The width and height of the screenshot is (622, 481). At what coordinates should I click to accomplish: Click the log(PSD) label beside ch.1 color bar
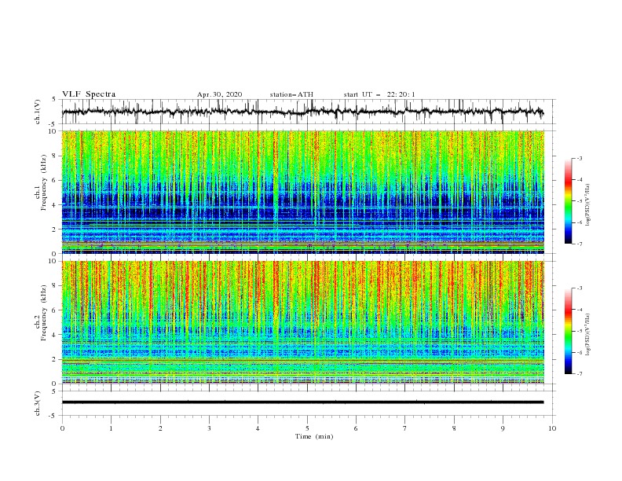pyautogui.click(x=587, y=205)
